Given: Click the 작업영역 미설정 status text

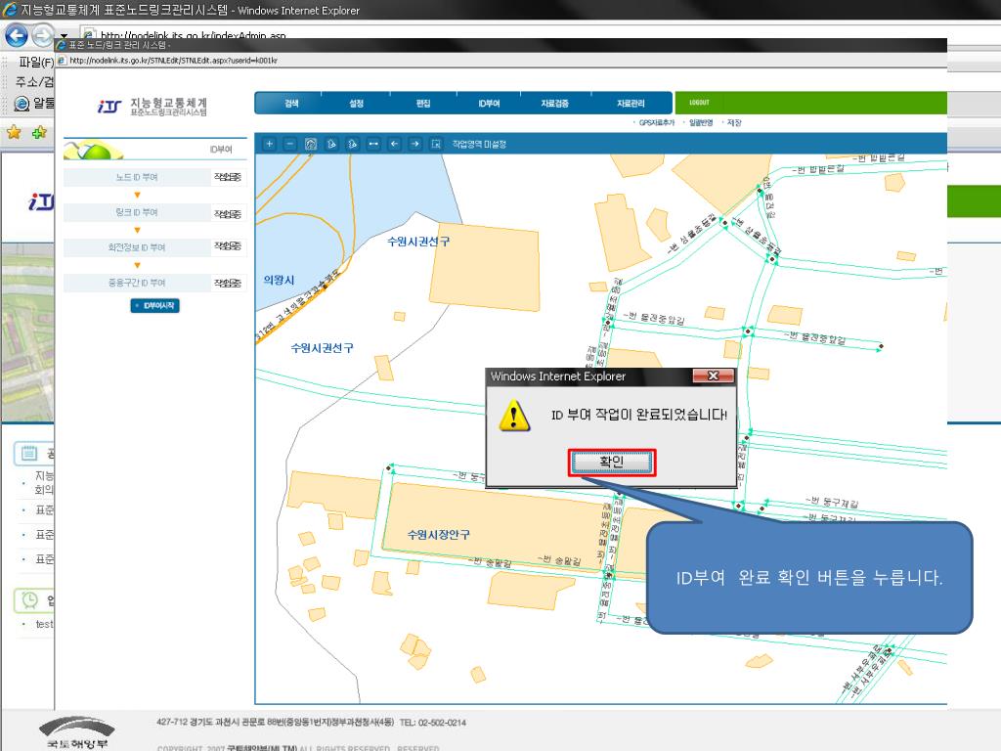Looking at the screenshot, I should click(479, 145).
